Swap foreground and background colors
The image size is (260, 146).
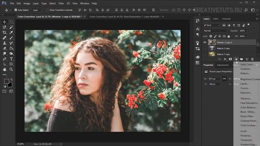(x=11, y=79)
